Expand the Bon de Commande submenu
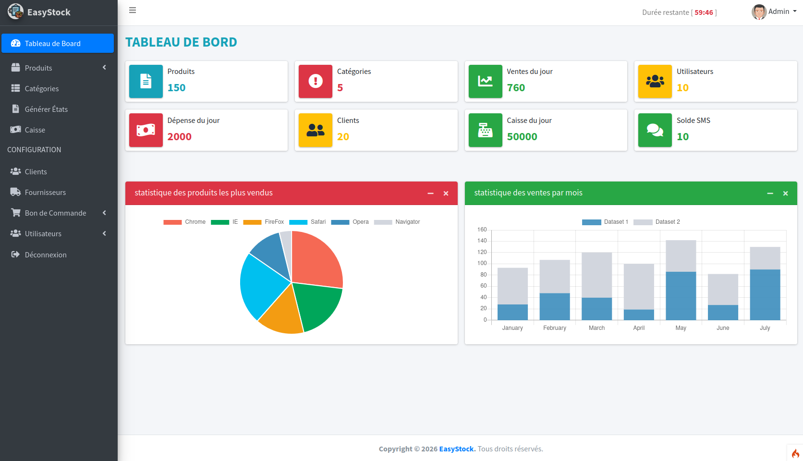 58,213
